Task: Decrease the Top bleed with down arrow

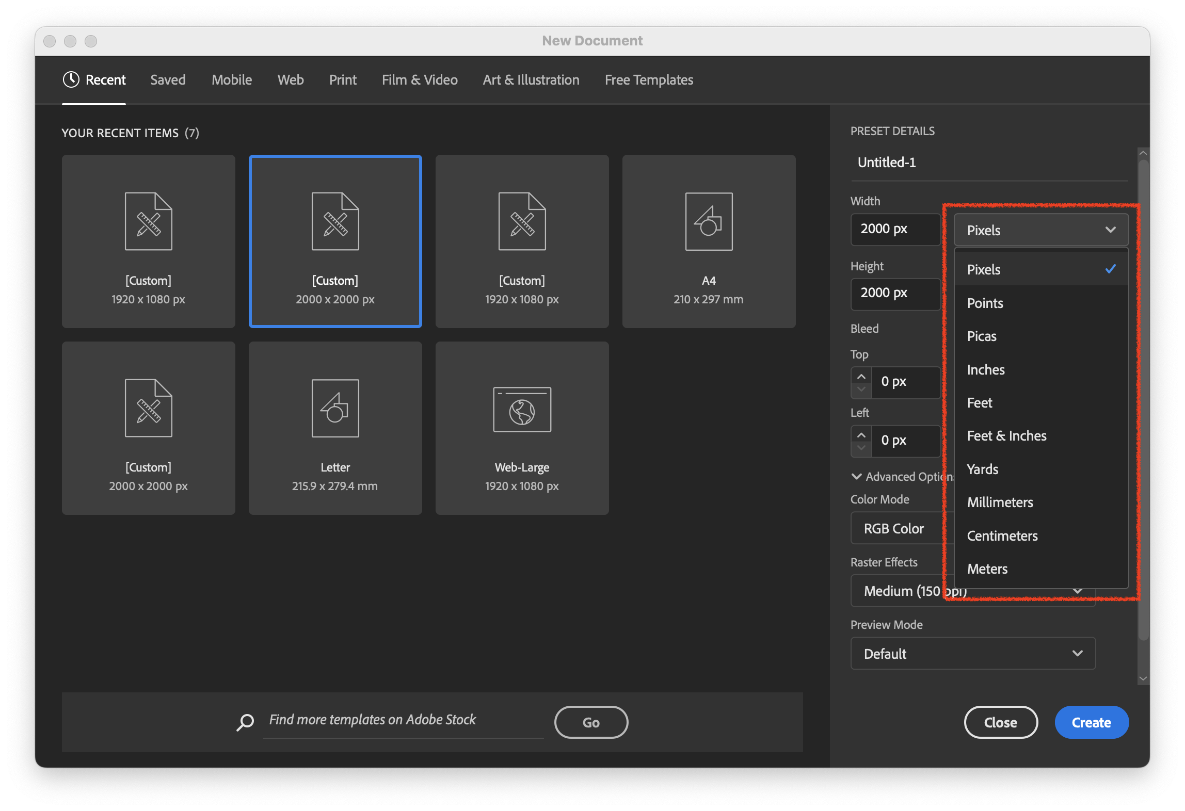Action: (x=861, y=390)
